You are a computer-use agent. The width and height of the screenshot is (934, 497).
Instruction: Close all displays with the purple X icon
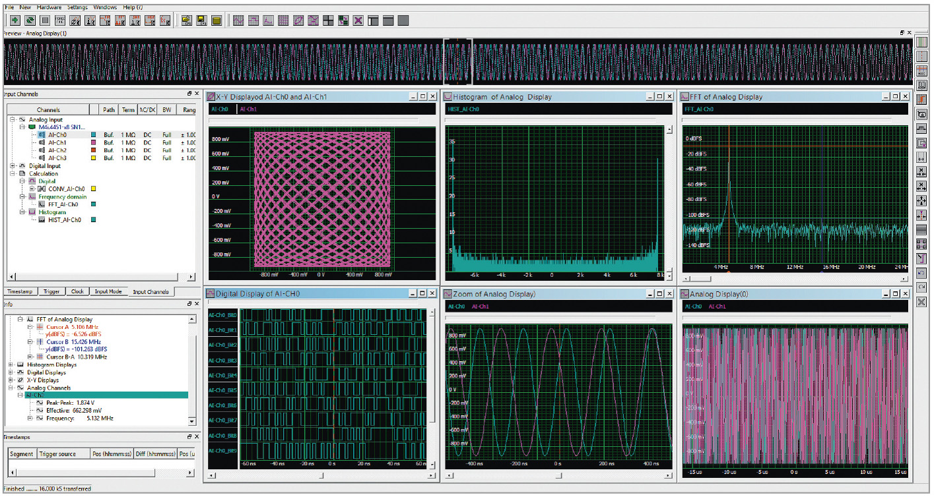[x=358, y=20]
